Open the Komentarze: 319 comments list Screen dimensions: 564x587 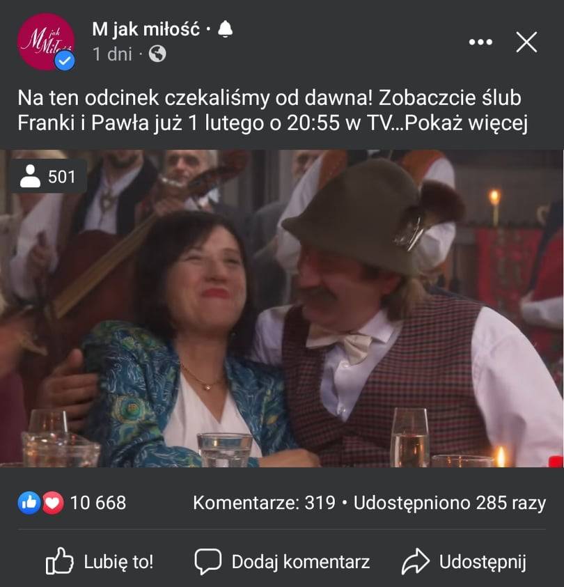264,503
